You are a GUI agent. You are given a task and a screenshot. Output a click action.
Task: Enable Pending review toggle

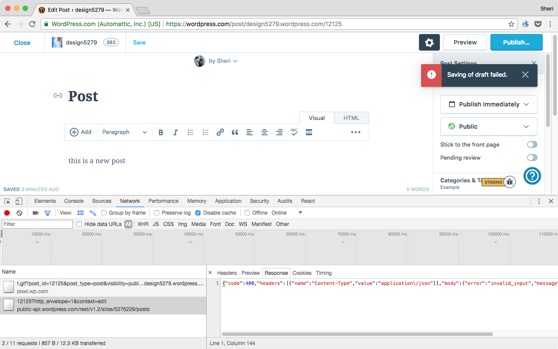pos(532,157)
